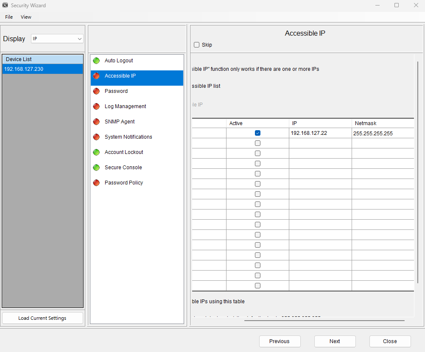Click the horizontal scrollbar under the table

coord(324,321)
